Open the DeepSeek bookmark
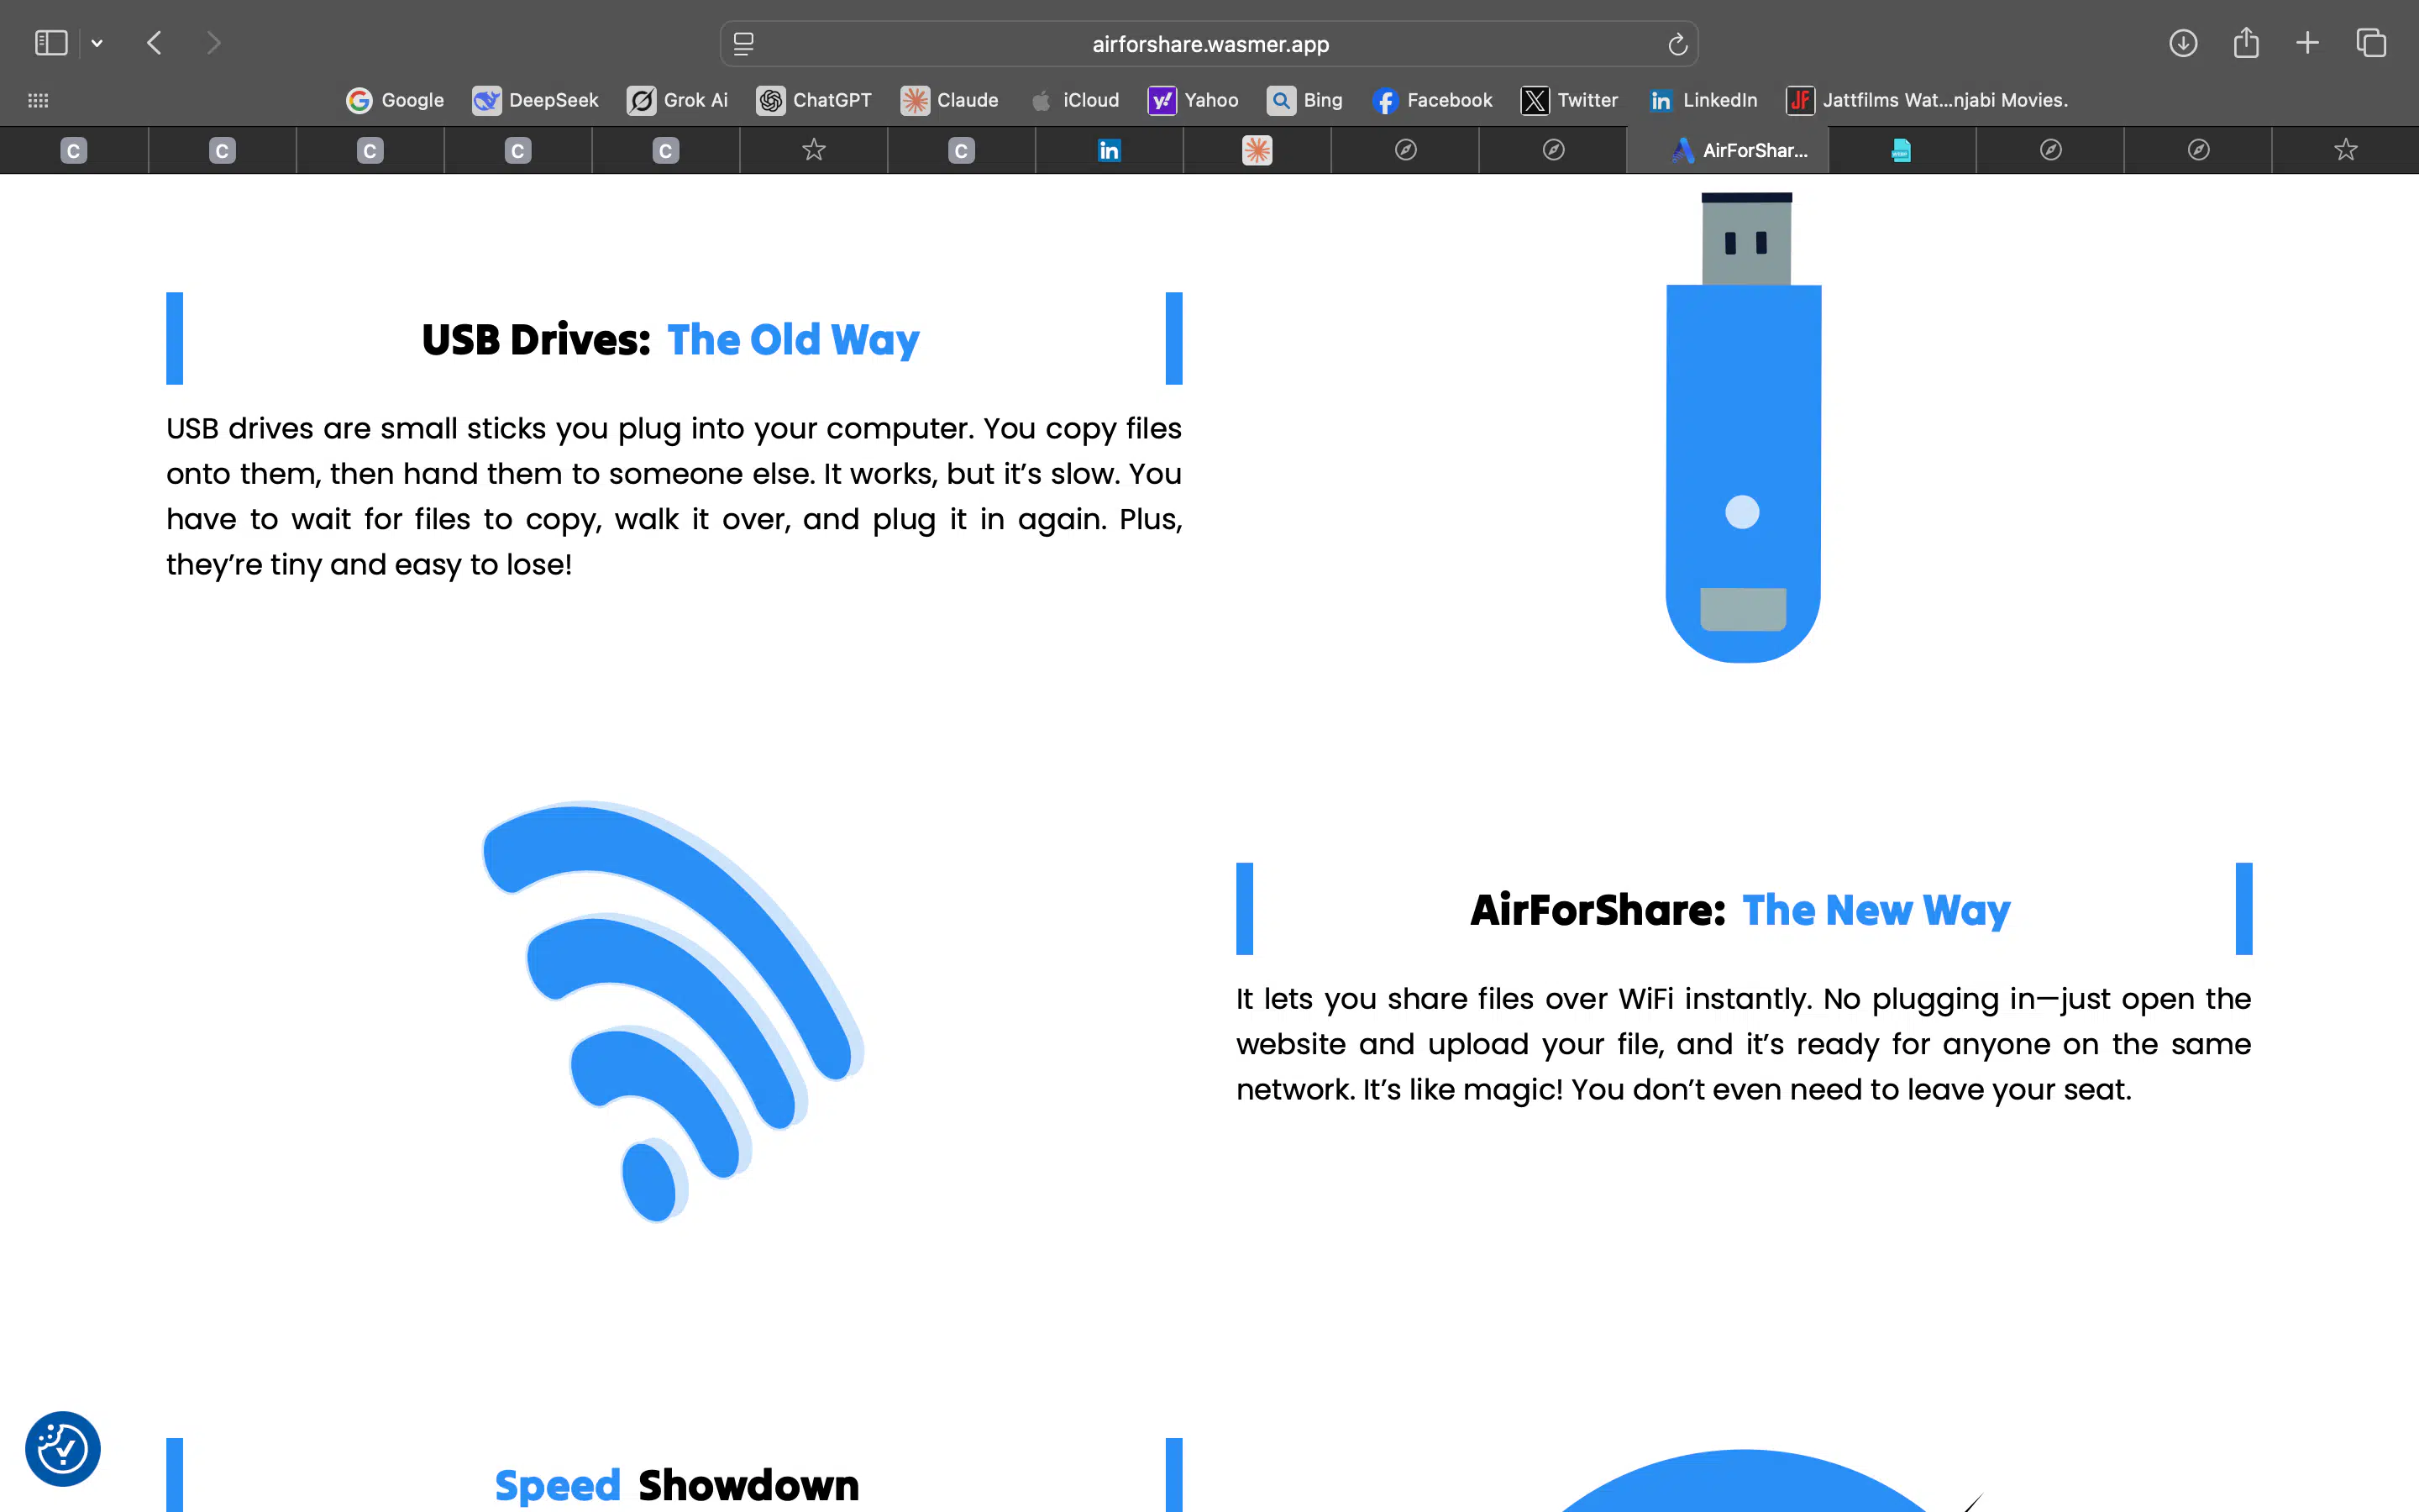 pyautogui.click(x=536, y=100)
